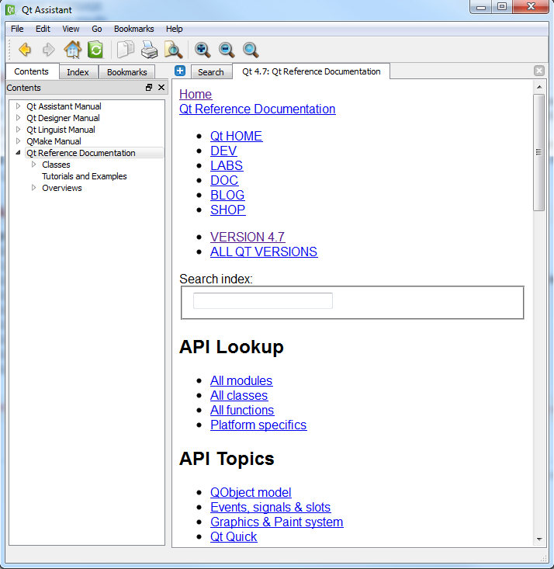This screenshot has width=554, height=569.
Task: Select Qt Reference Documentation in tree
Action: (81, 153)
